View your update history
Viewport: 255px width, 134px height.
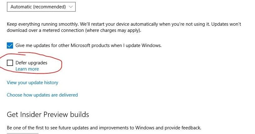tap(32, 83)
